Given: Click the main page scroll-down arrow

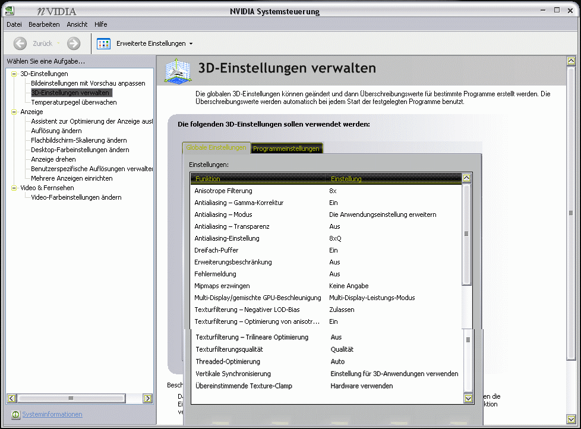Looking at the screenshot, I should point(571,419).
